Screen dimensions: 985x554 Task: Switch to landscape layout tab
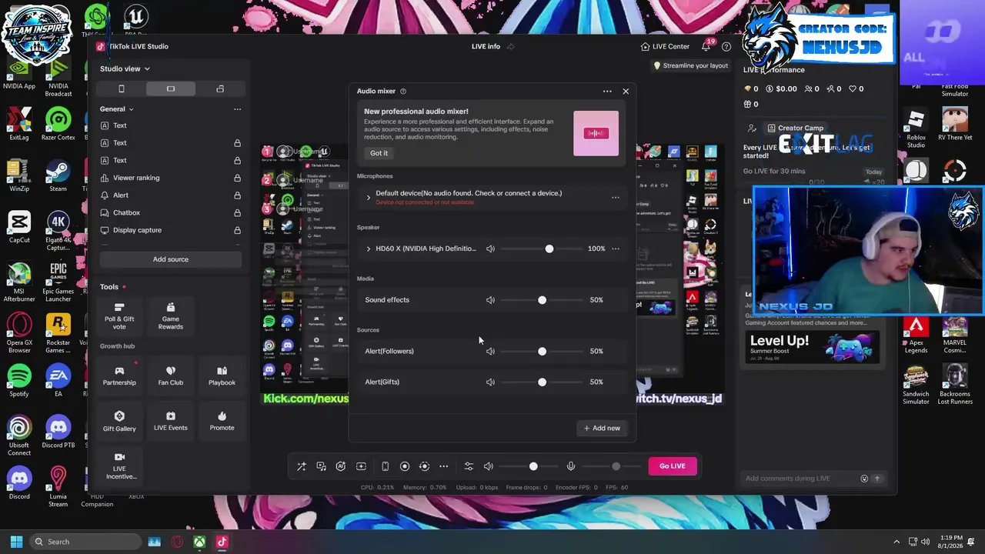[171, 89]
